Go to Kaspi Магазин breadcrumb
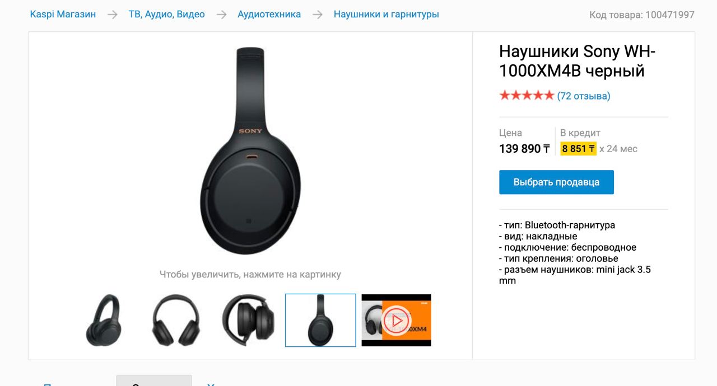This screenshot has height=386, width=717. tap(63, 15)
